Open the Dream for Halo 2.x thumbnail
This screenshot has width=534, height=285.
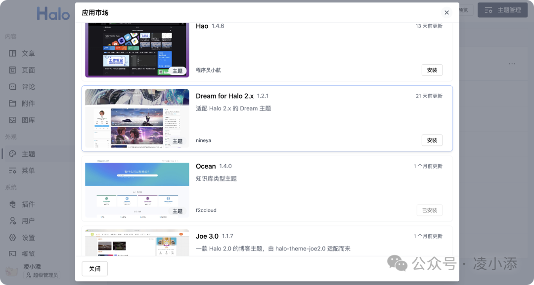pyautogui.click(x=137, y=118)
